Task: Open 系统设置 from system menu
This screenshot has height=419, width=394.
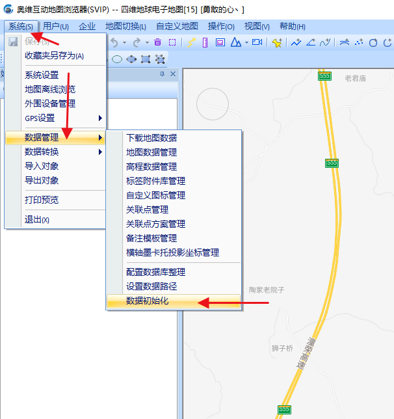Action: click(x=55, y=75)
